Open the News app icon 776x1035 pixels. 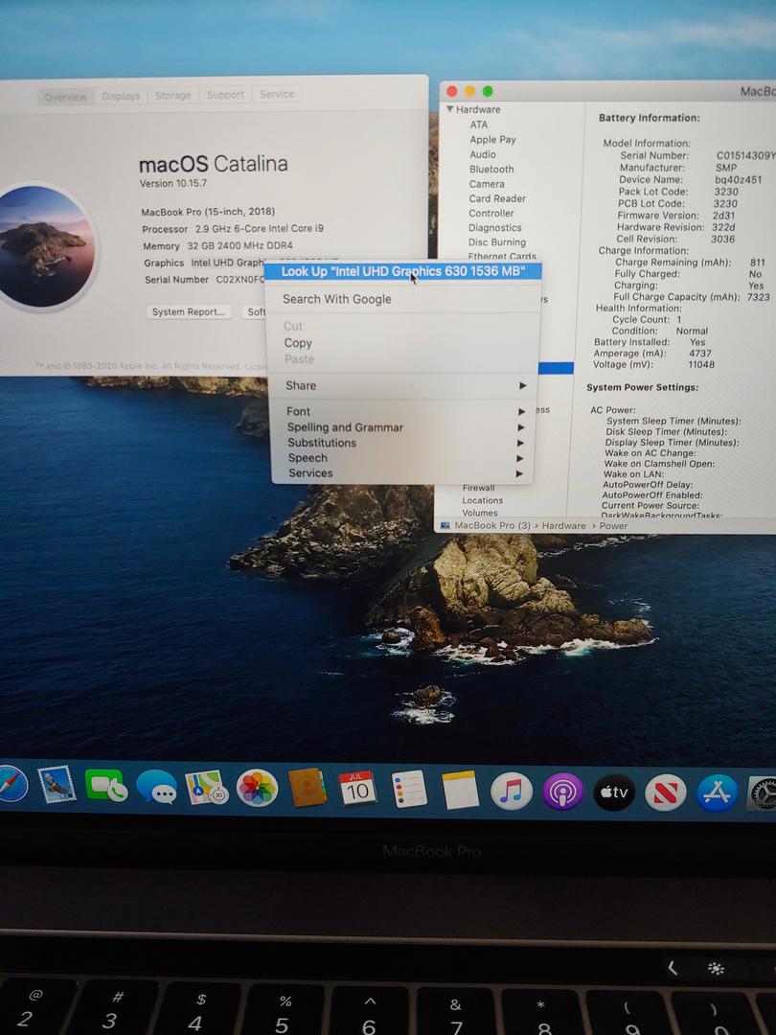[665, 793]
